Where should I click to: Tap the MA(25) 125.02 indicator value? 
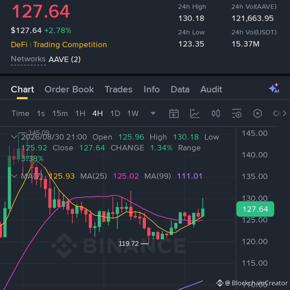pos(126,176)
